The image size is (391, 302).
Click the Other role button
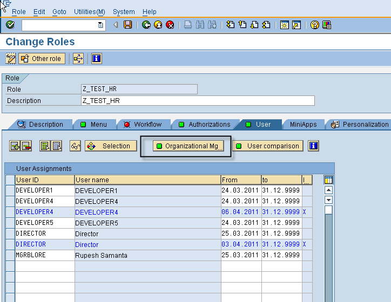point(42,58)
